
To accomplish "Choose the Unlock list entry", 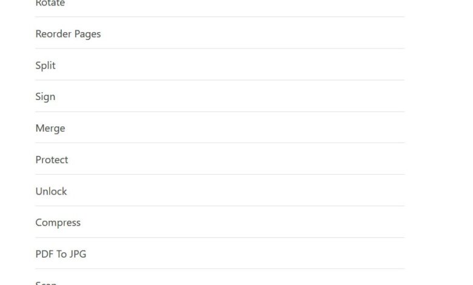I will 51,192.
